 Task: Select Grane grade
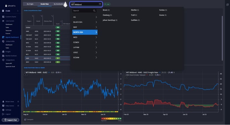coord(163,15)
